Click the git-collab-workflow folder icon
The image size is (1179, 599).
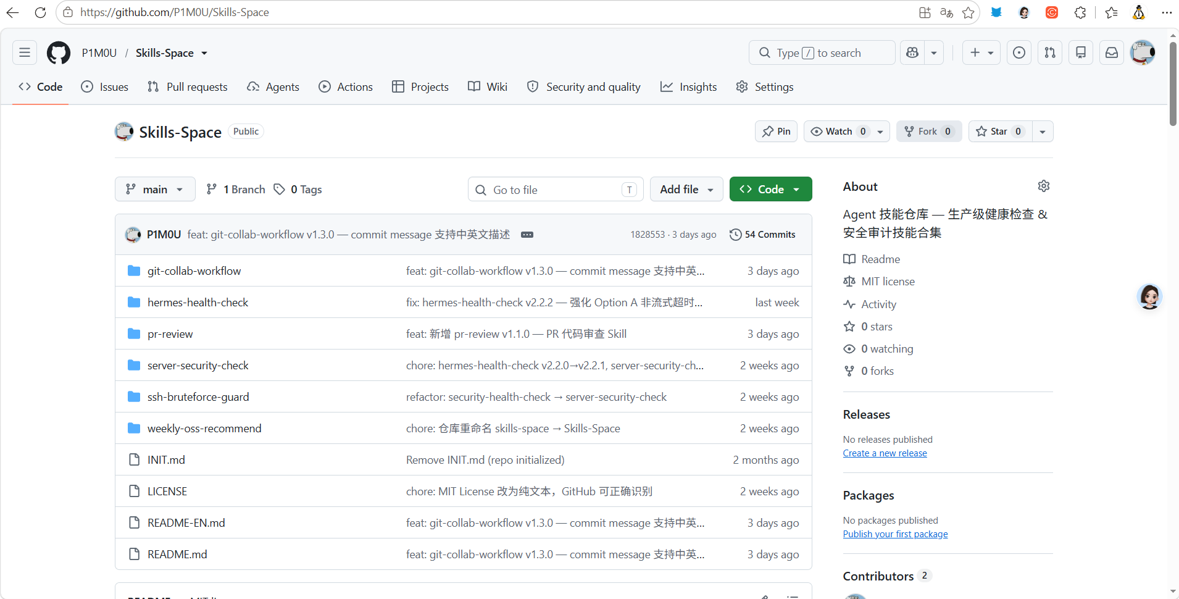tap(134, 270)
